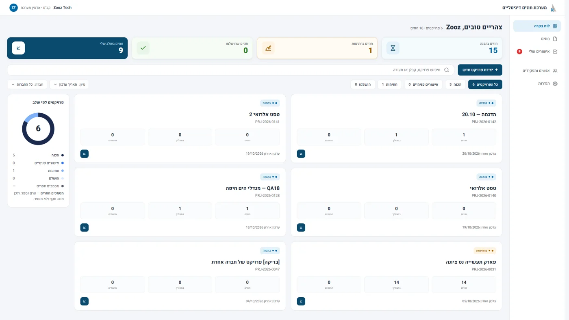Viewport: 569px width, 320px height.
Task: Open פארק תעשייה נס ציונה arrow icon
Action: 301,301
